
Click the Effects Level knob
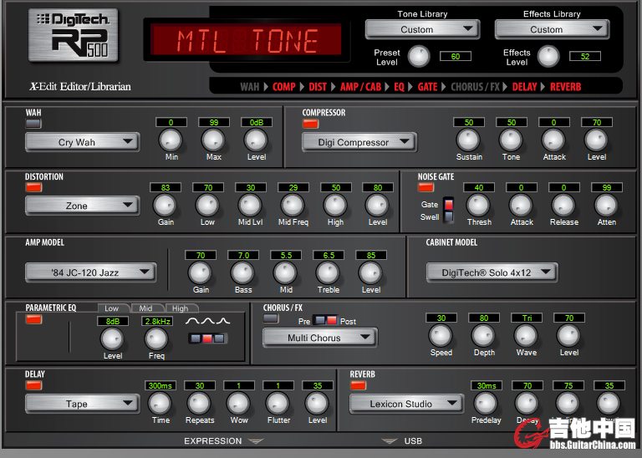(x=548, y=57)
